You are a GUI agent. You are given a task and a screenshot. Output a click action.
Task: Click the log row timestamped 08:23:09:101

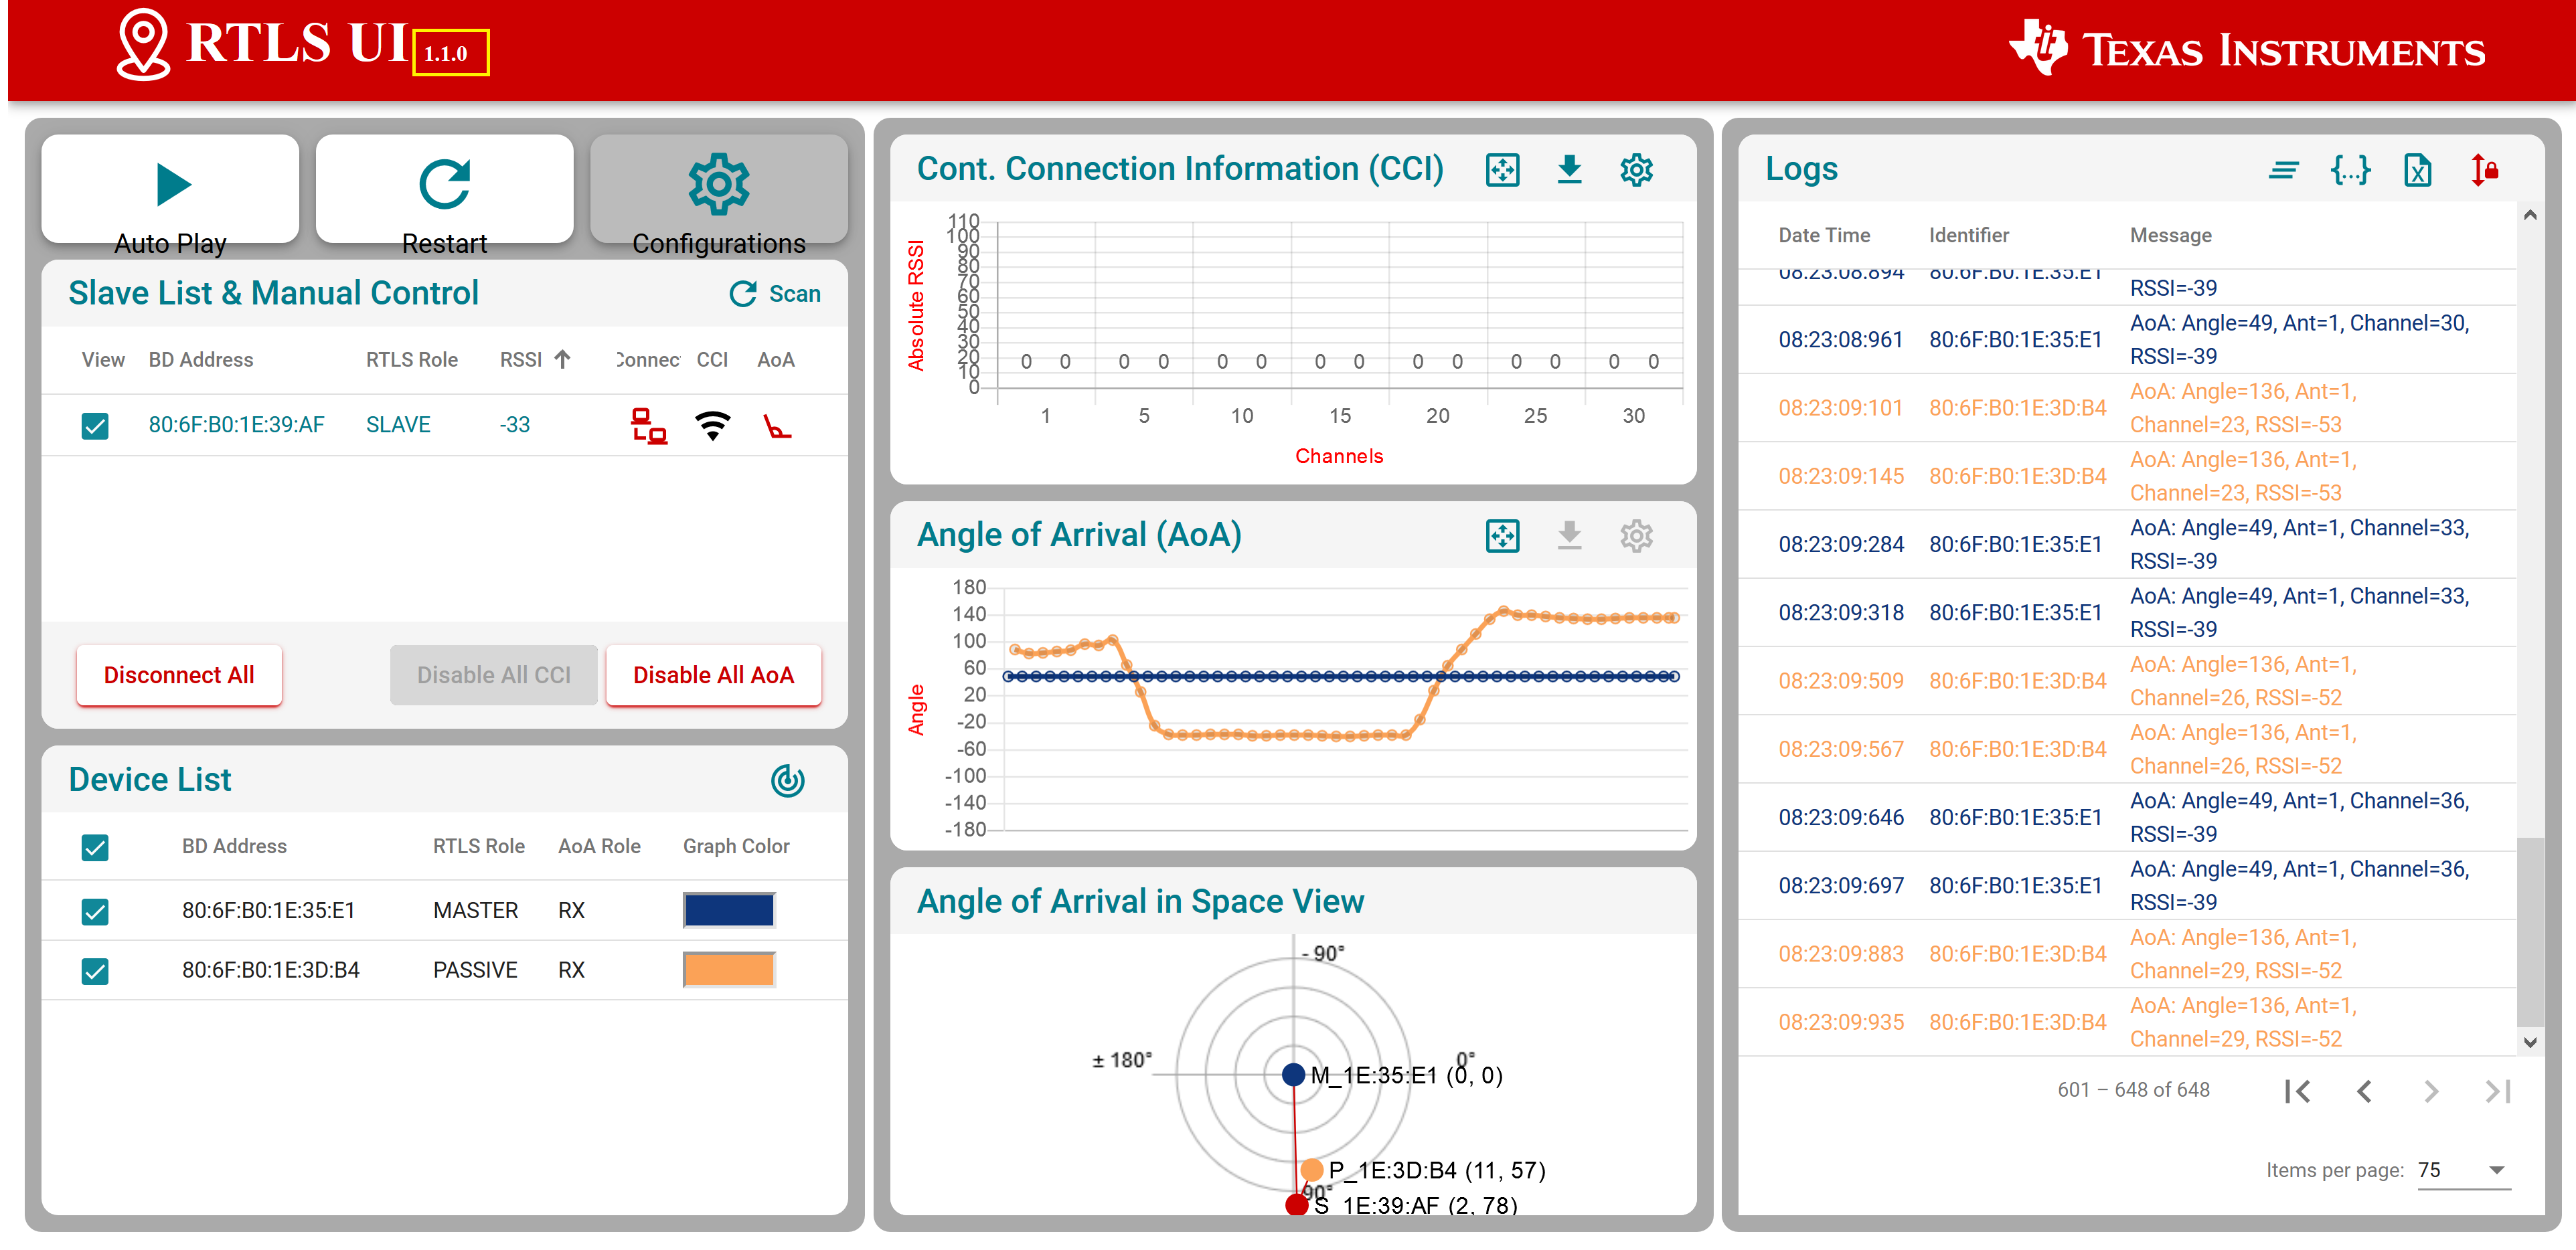pyautogui.click(x=2126, y=408)
